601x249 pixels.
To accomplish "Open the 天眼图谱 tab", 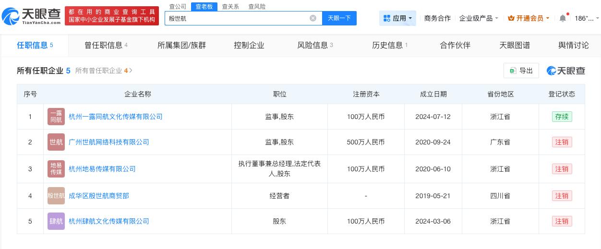I will click(x=515, y=45).
